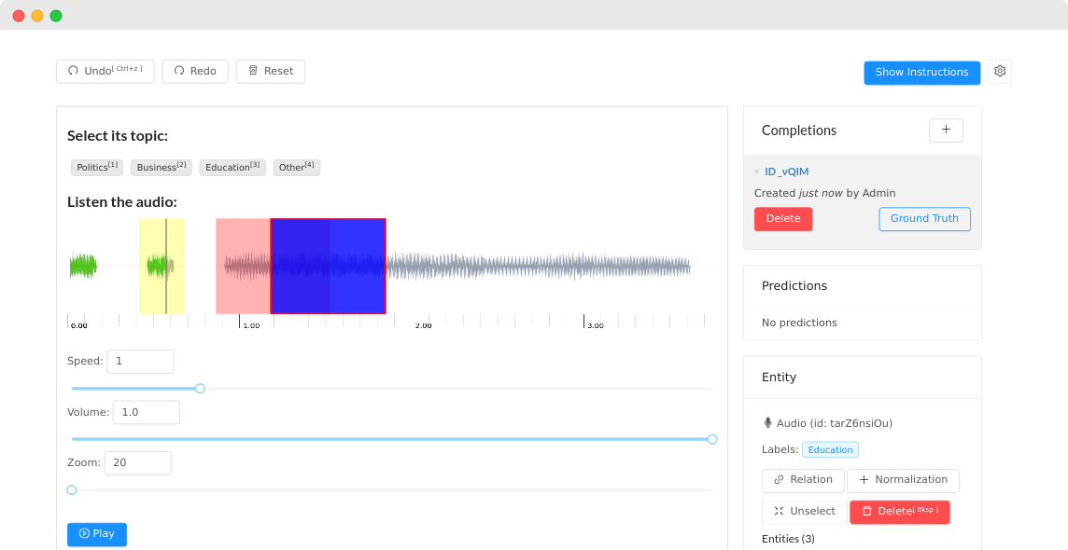Pick the Other topic label

[297, 168]
